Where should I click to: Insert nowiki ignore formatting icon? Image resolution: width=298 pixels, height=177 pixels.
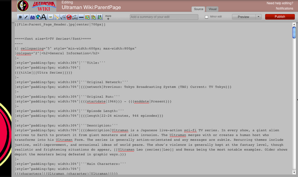(69, 17)
